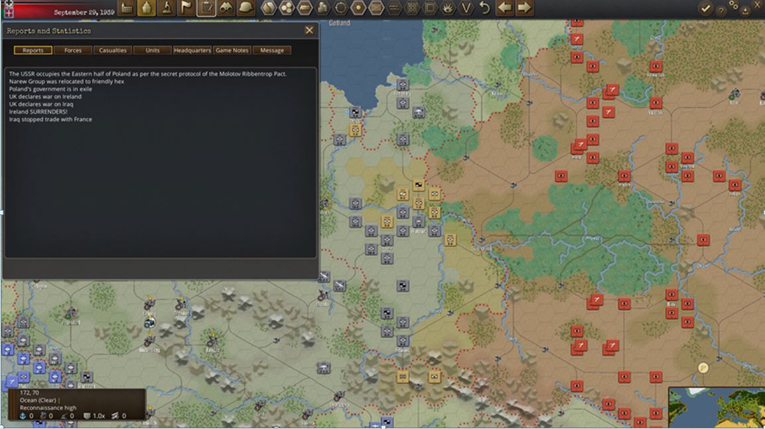Switch to the Units tab
The image size is (765, 429).
pyautogui.click(x=152, y=50)
